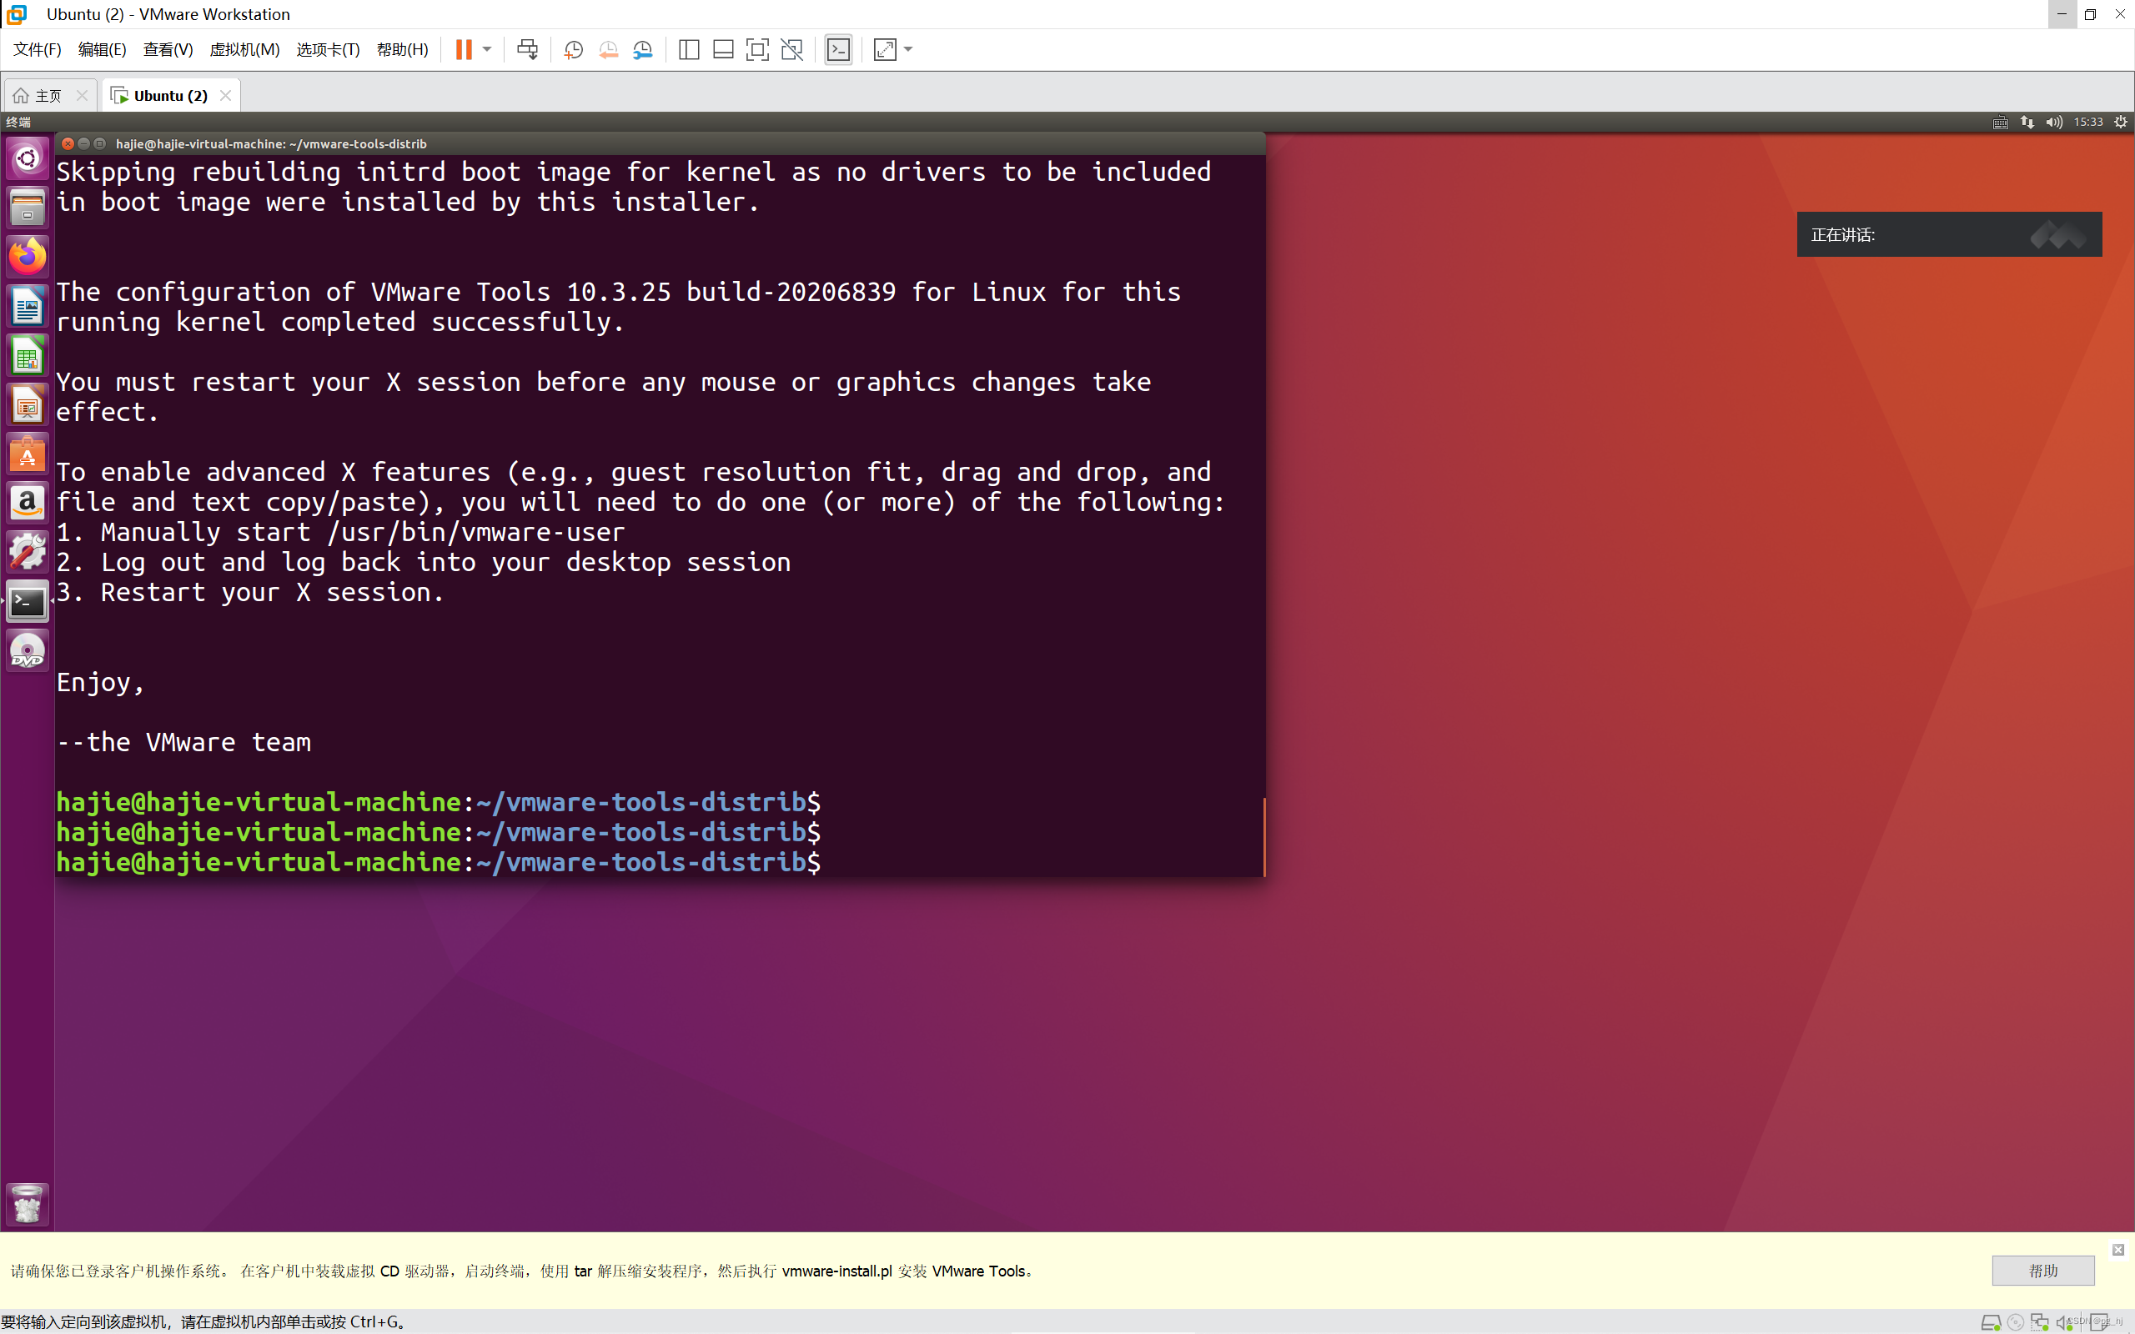
Task: Take a new snapshot of the virtual machine
Action: click(573, 49)
